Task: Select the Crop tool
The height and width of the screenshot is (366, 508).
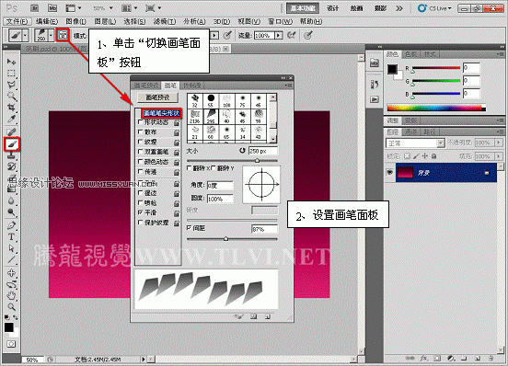Action: [11, 107]
